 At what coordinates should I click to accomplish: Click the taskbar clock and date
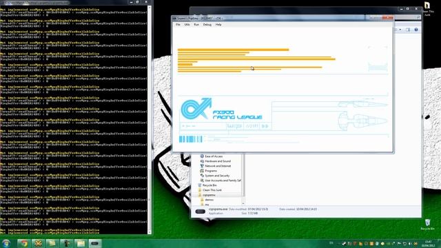[x=428, y=243]
